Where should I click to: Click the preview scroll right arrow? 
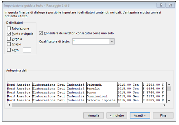[x=164, y=105]
